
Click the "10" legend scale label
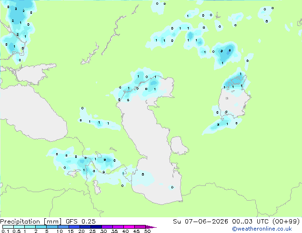point(60,231)
